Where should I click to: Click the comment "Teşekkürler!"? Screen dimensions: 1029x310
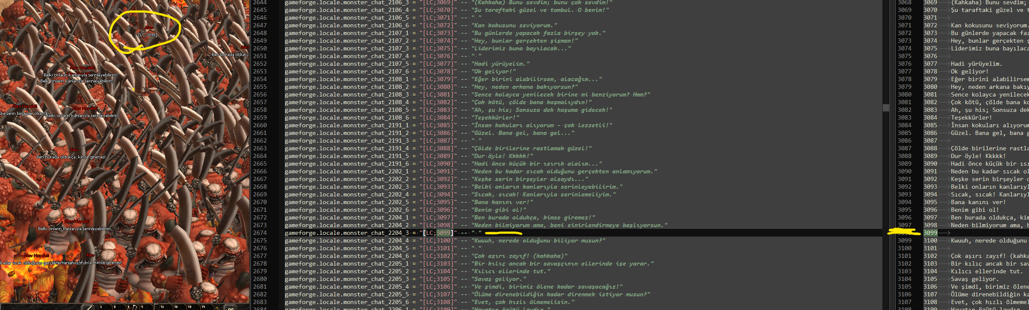495,117
